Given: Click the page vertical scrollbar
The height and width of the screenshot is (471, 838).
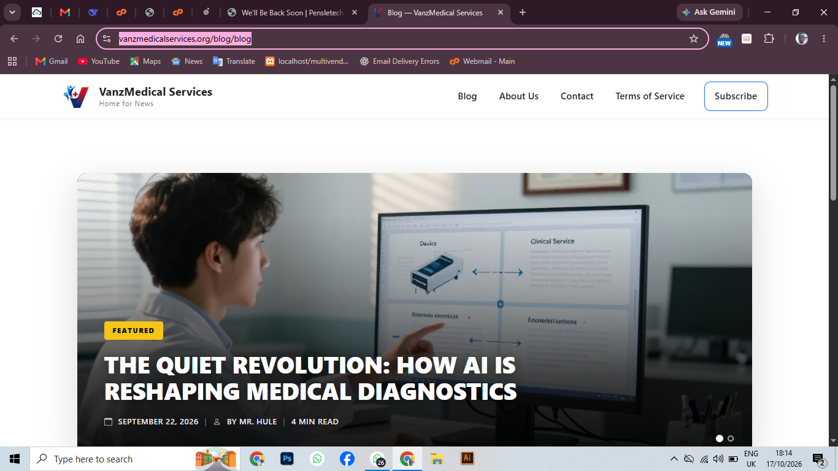Looking at the screenshot, I should point(834,142).
